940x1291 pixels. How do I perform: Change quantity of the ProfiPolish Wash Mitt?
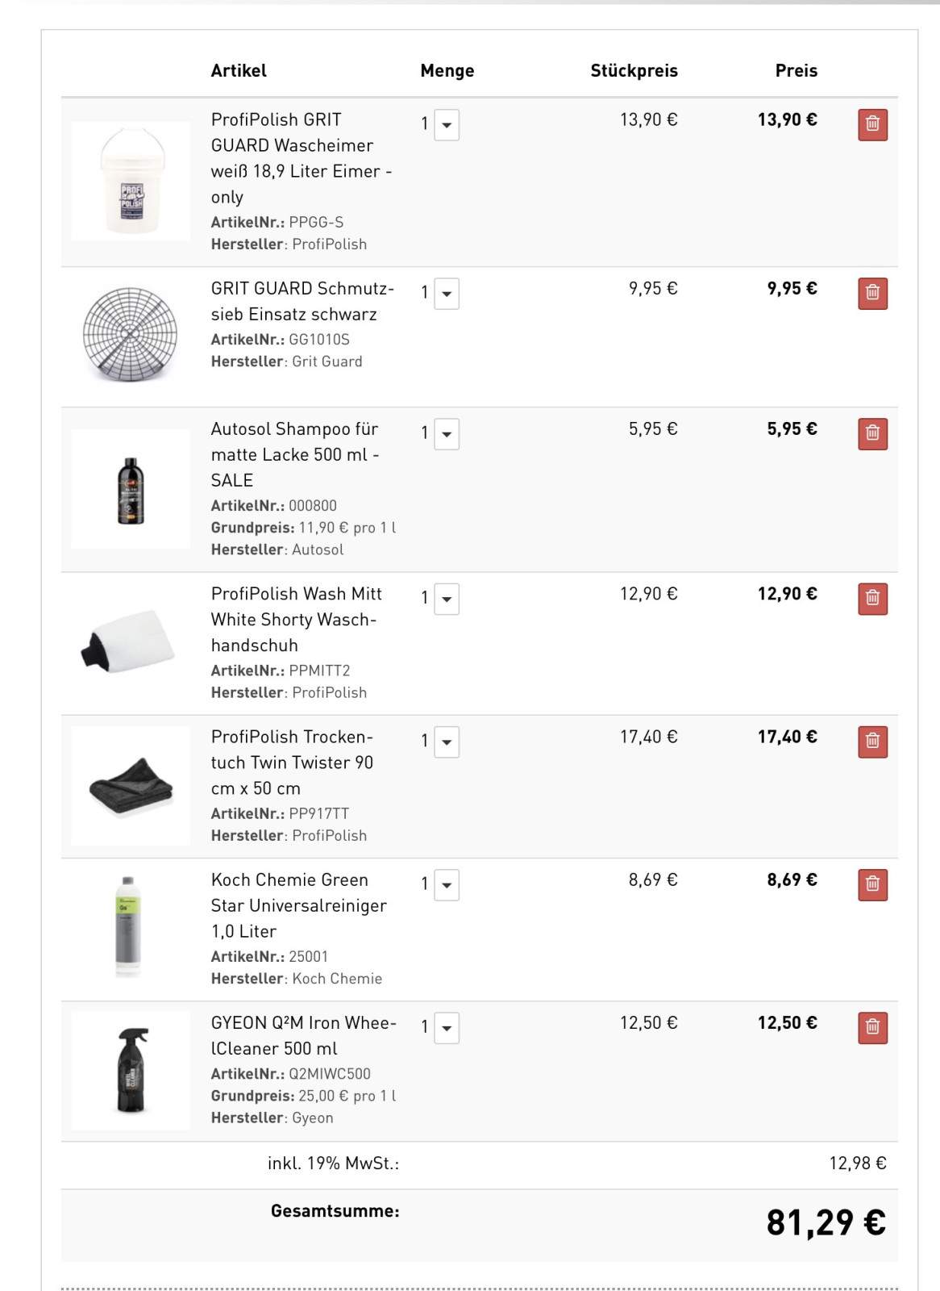coord(447,599)
